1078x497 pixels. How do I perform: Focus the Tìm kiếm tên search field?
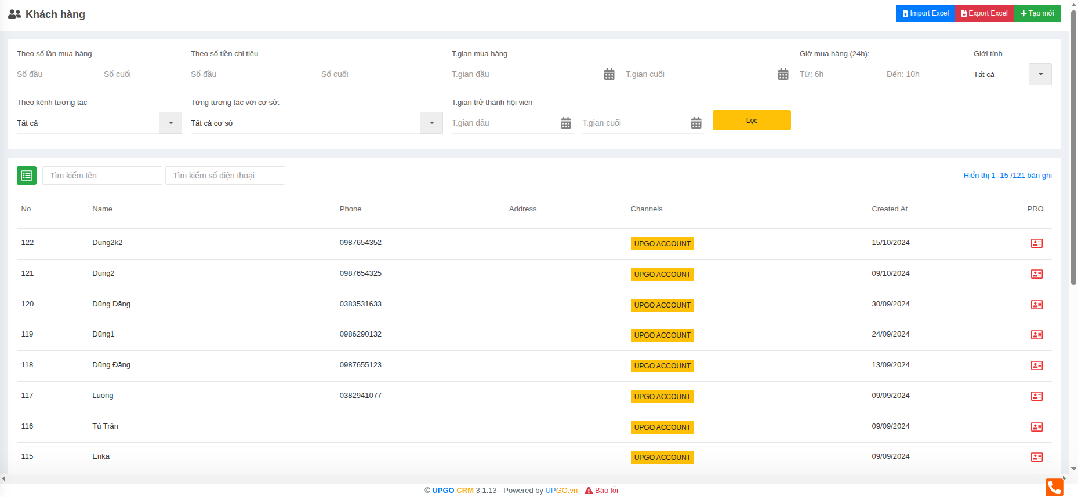(102, 176)
